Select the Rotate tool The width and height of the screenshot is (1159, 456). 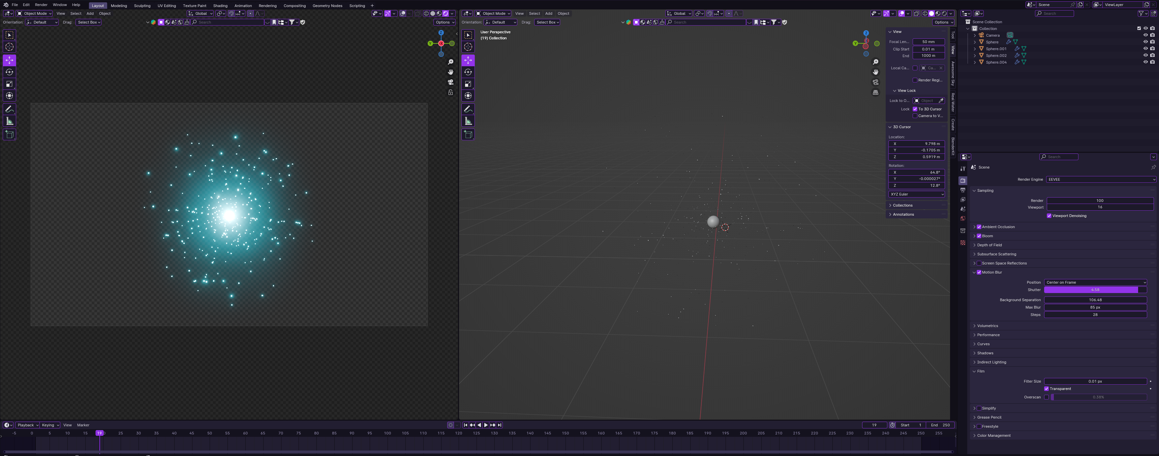[9, 72]
